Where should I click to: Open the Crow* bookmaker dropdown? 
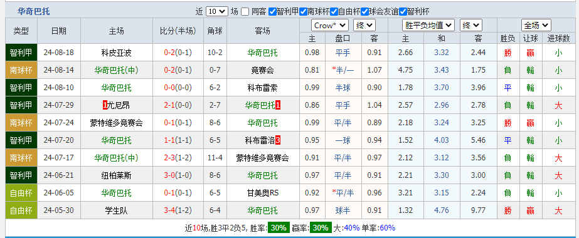(330, 26)
